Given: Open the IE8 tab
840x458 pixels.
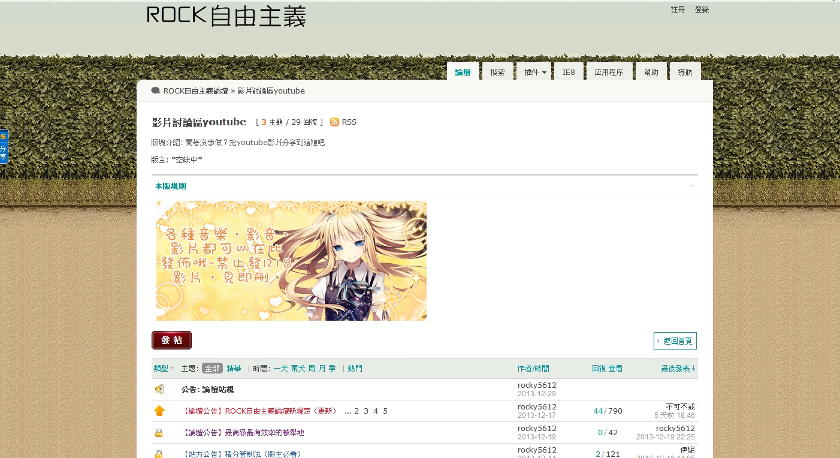Looking at the screenshot, I should [x=569, y=72].
